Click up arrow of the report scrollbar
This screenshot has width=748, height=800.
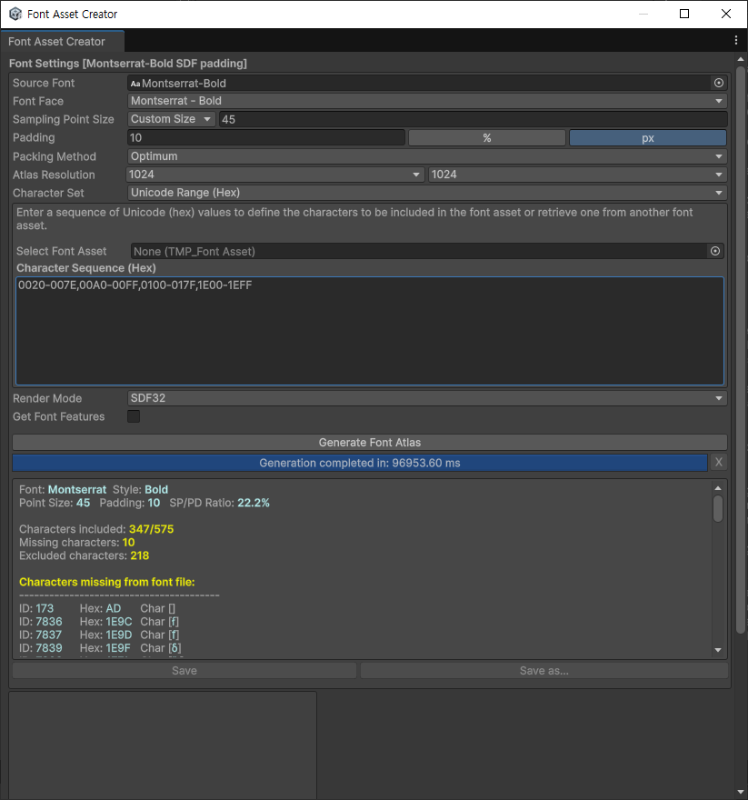[718, 488]
